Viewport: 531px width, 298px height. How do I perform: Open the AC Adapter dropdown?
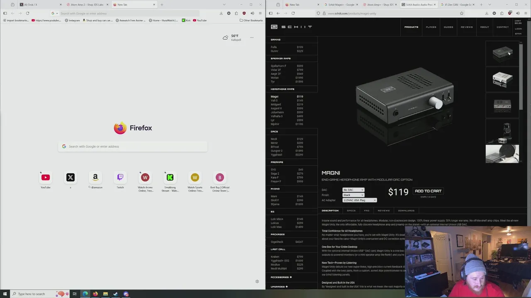pos(360,200)
